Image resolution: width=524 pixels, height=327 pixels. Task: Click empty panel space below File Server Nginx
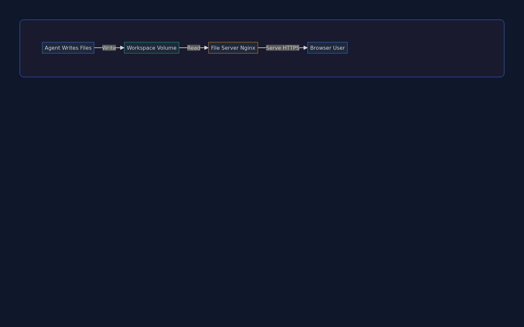click(x=233, y=65)
